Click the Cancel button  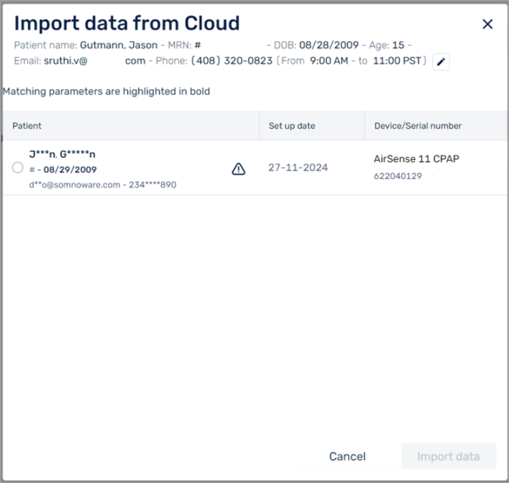click(347, 456)
